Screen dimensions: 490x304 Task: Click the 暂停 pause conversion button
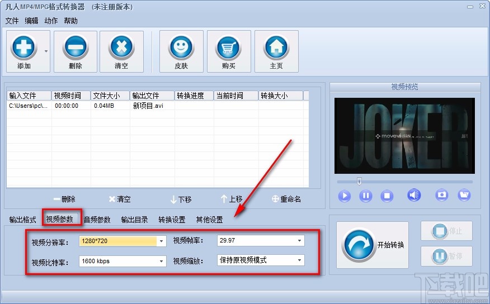pos(446,256)
